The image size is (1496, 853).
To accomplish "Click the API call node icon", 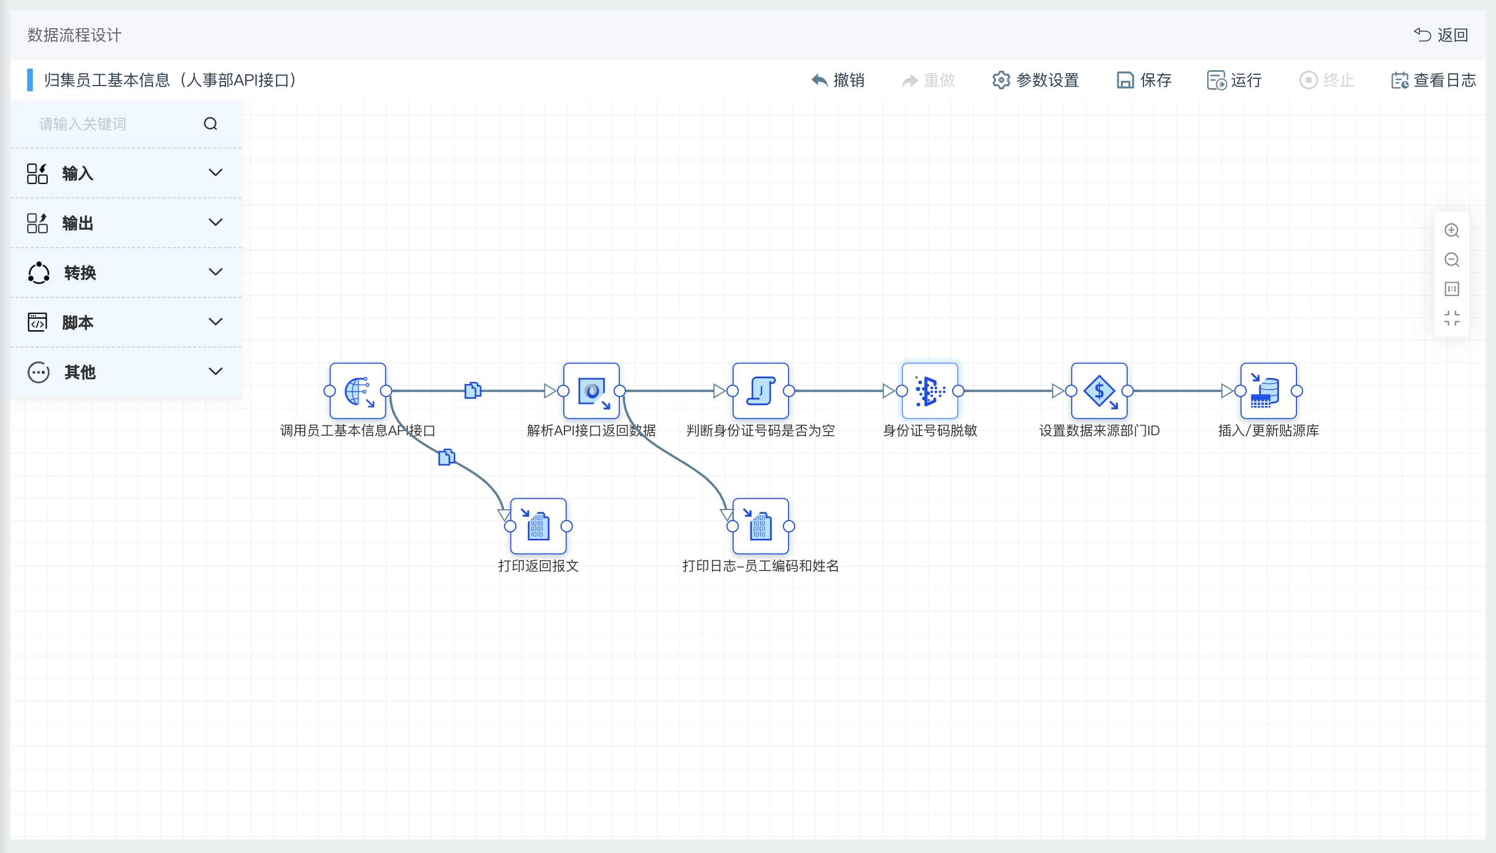I will [x=358, y=391].
